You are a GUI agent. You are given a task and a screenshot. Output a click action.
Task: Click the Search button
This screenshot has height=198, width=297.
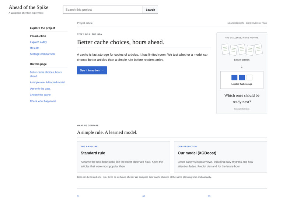pos(150,10)
